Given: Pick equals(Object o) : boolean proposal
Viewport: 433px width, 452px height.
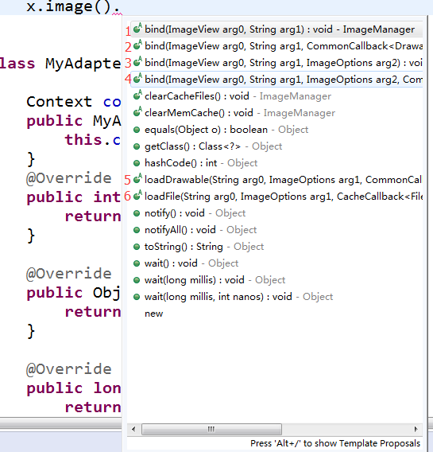Looking at the screenshot, I should pyautogui.click(x=277, y=130).
